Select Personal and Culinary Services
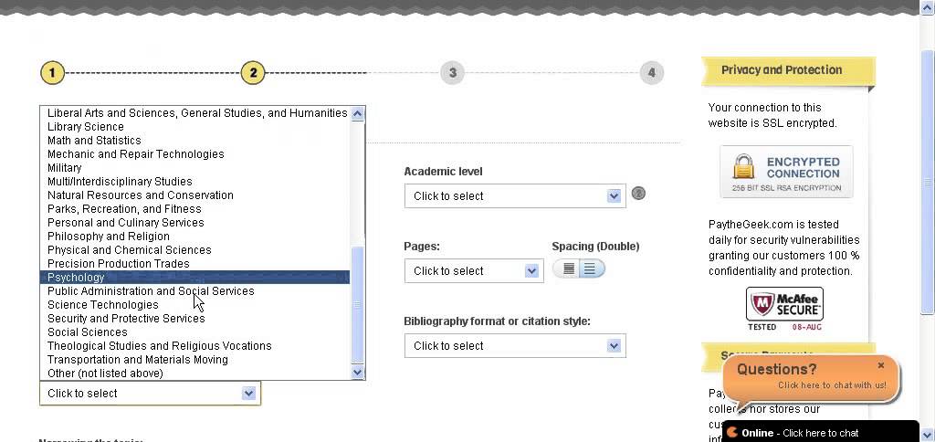Viewport: 935px width, 442px height. click(x=195, y=223)
